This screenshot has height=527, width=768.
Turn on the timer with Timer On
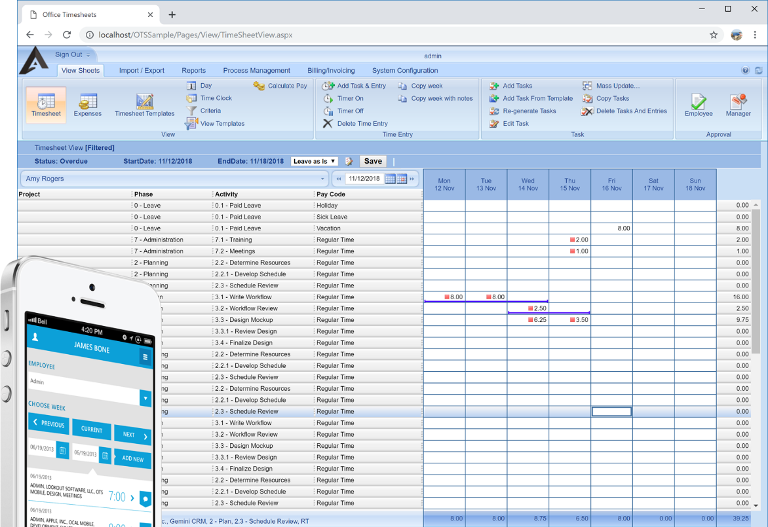(x=350, y=98)
